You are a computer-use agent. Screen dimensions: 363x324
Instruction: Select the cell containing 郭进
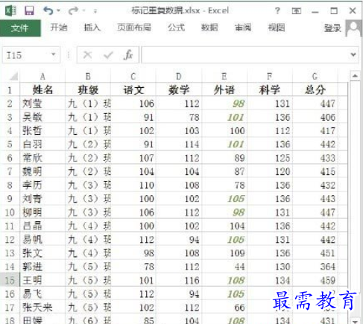click(x=42, y=267)
